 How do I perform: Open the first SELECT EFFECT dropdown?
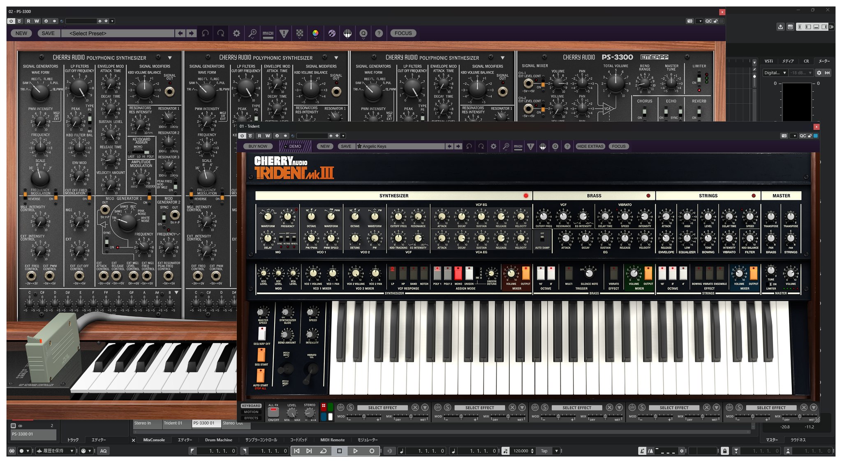pyautogui.click(x=382, y=407)
